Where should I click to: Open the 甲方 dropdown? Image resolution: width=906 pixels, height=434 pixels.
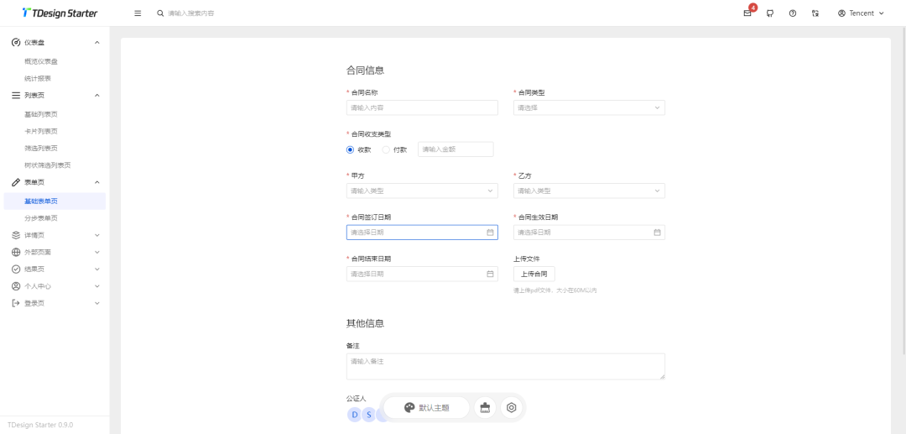click(x=422, y=191)
